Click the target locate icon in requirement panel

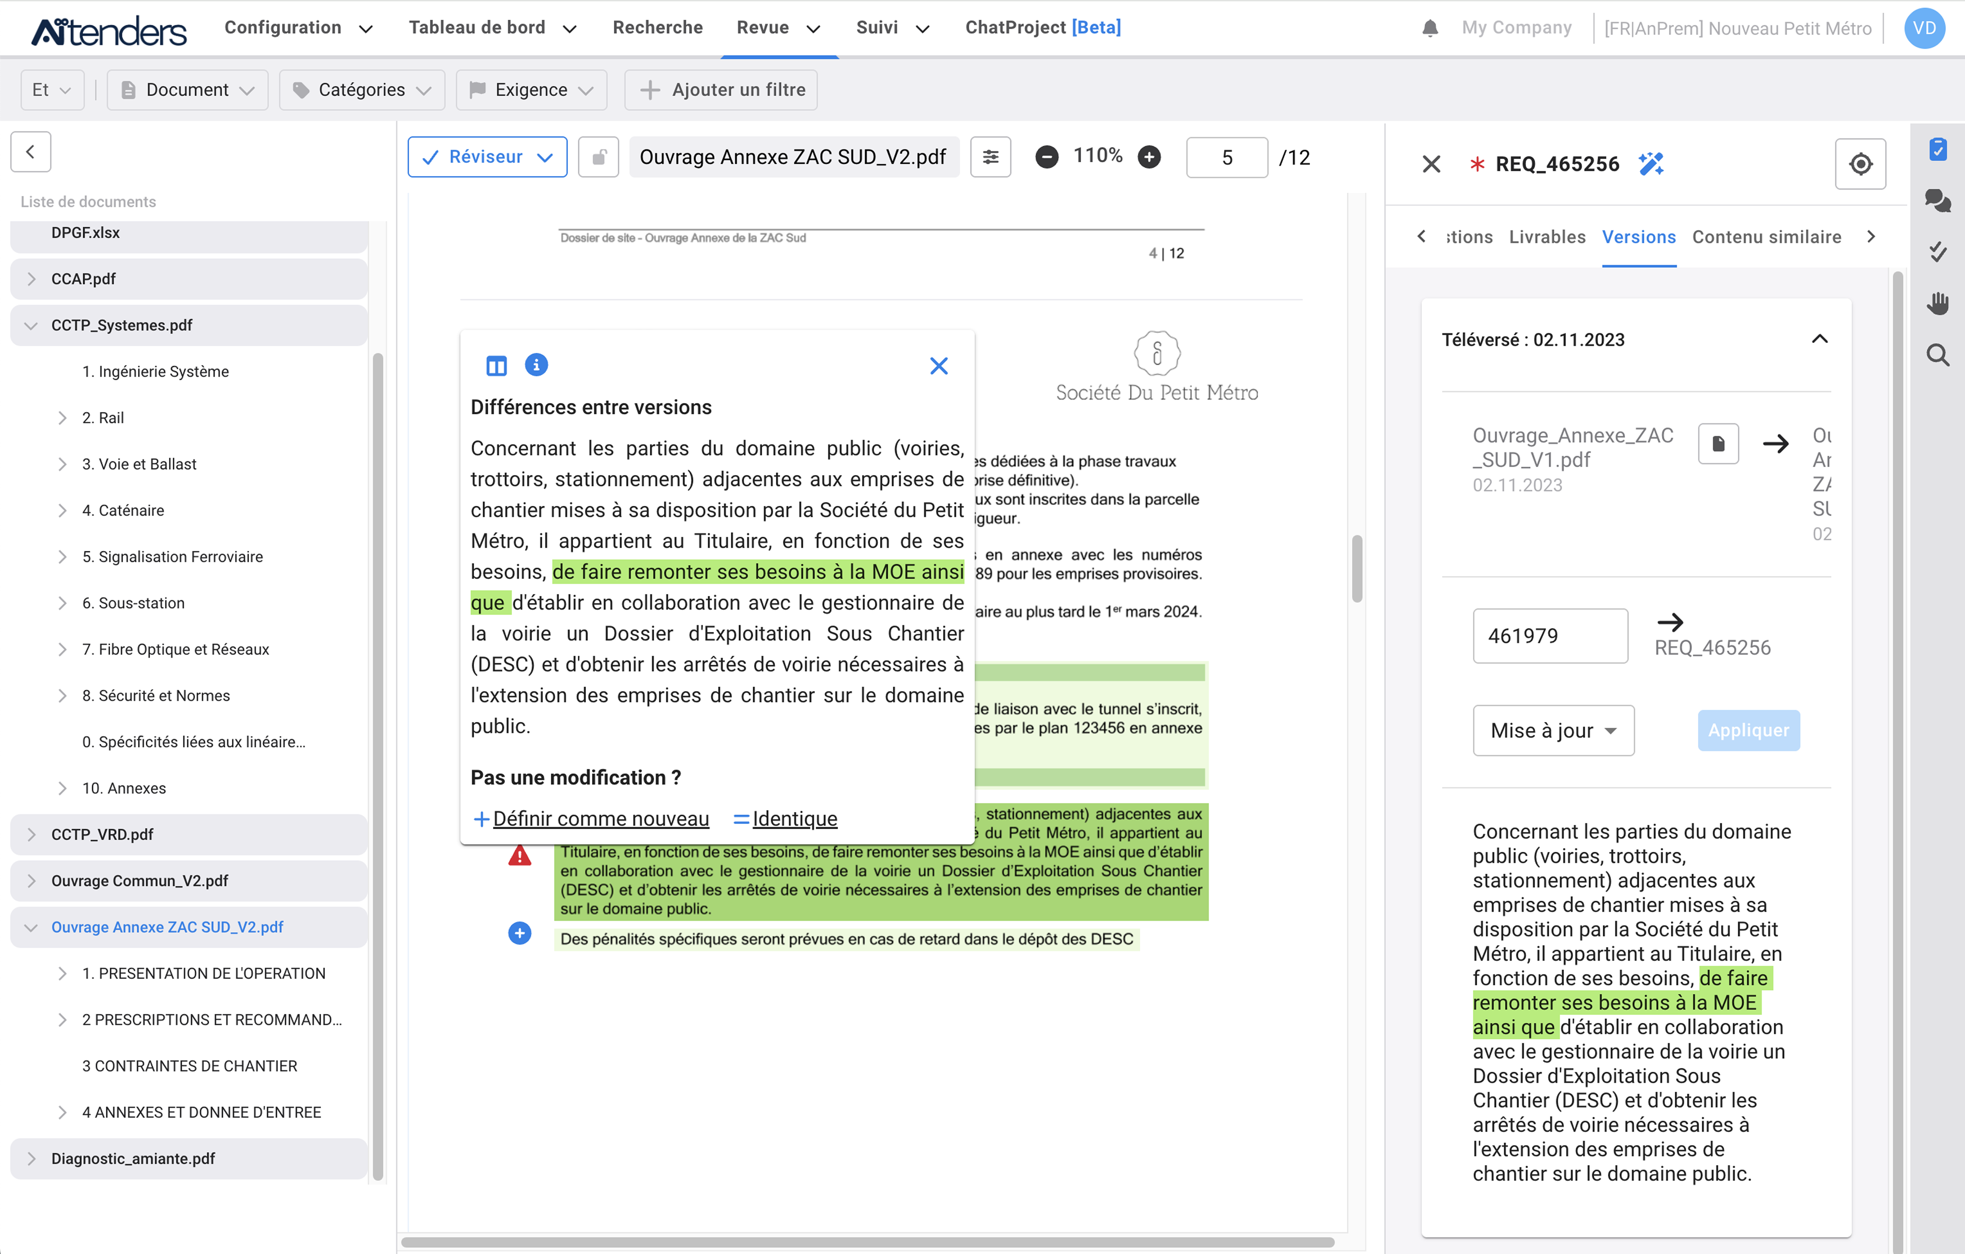(x=1860, y=164)
